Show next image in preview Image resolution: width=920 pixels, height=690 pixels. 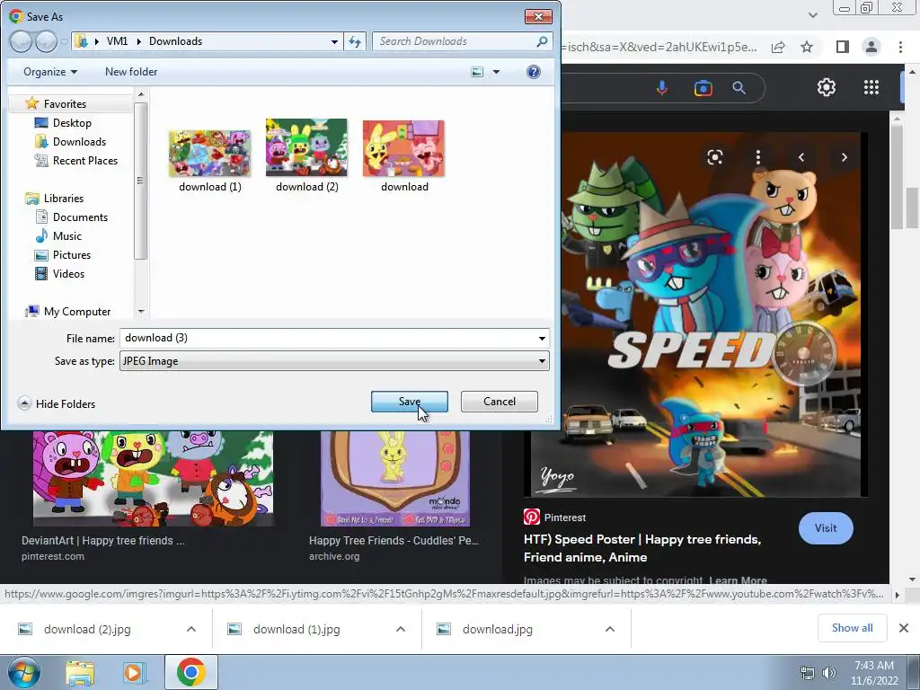click(845, 157)
